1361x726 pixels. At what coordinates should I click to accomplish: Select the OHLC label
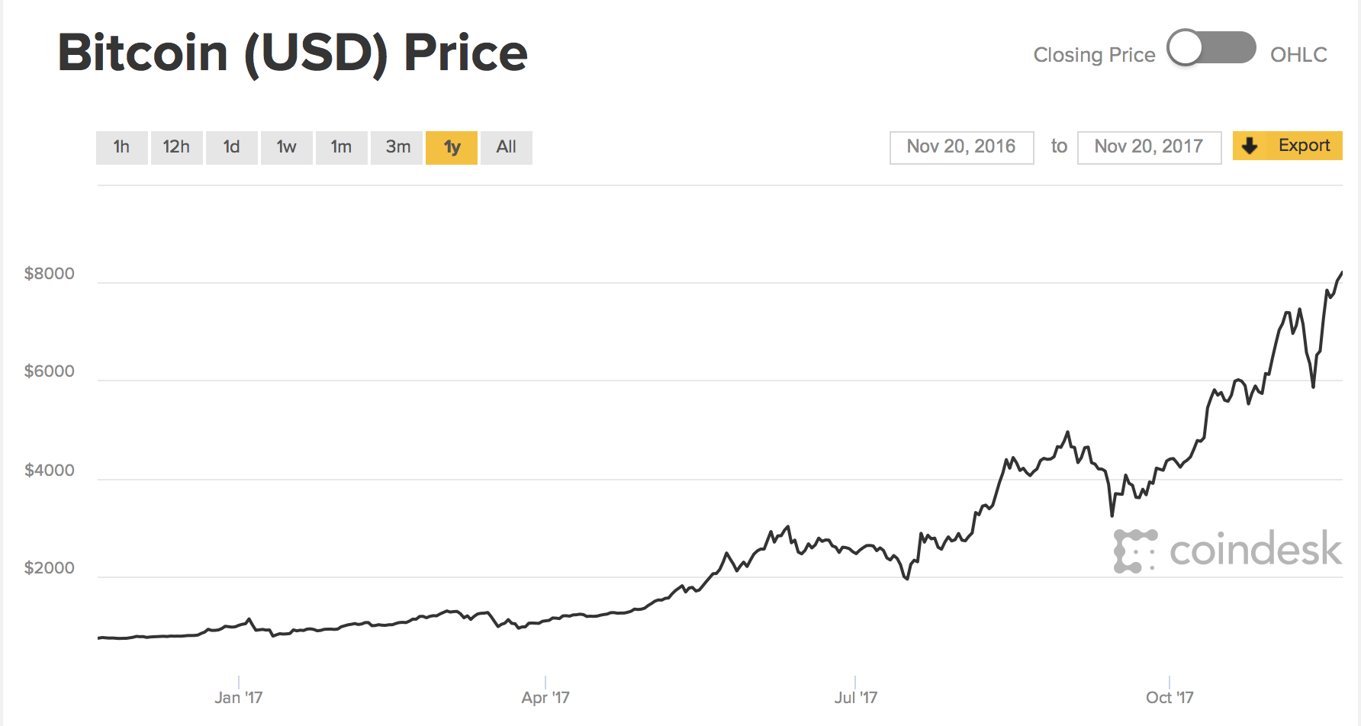coord(1298,55)
